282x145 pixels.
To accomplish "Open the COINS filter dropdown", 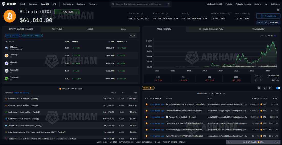I will [148, 88].
